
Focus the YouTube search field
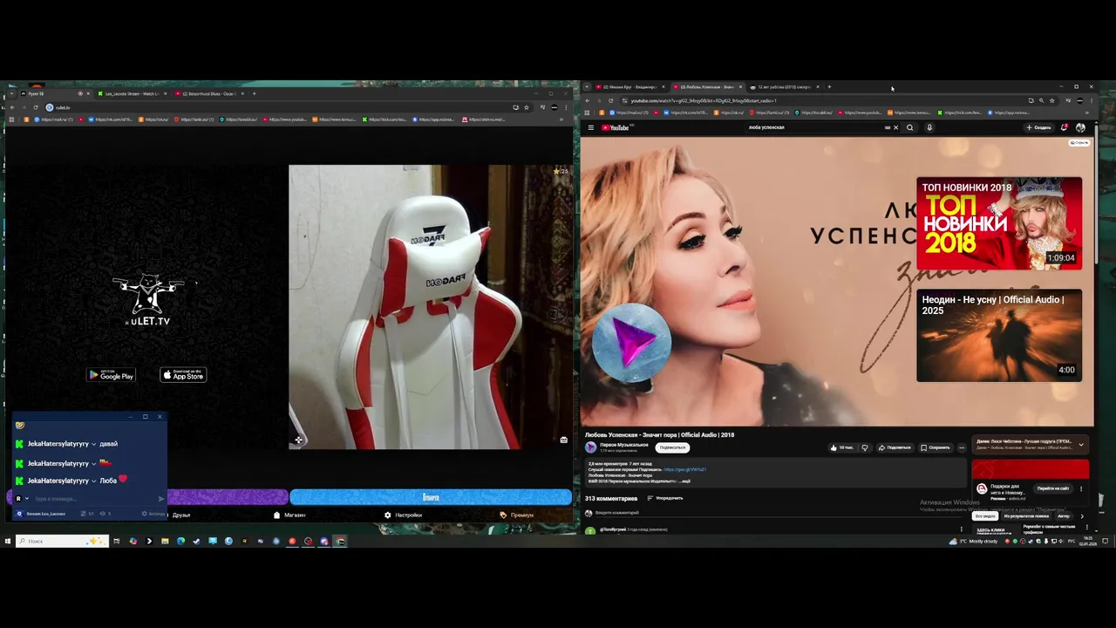coord(815,127)
